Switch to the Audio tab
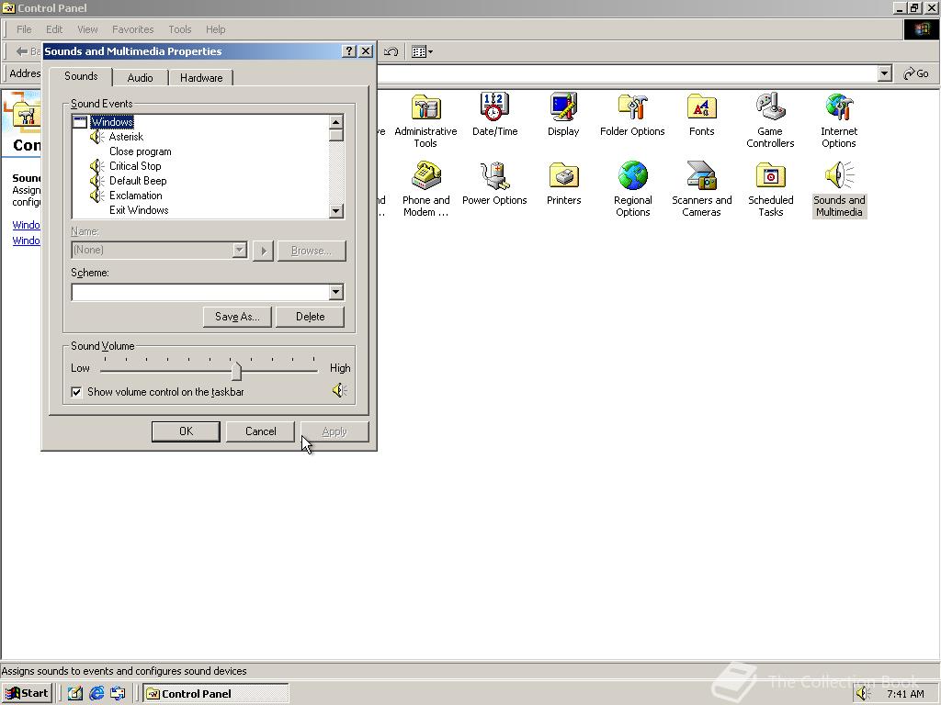Image resolution: width=941 pixels, height=705 pixels. [x=140, y=78]
